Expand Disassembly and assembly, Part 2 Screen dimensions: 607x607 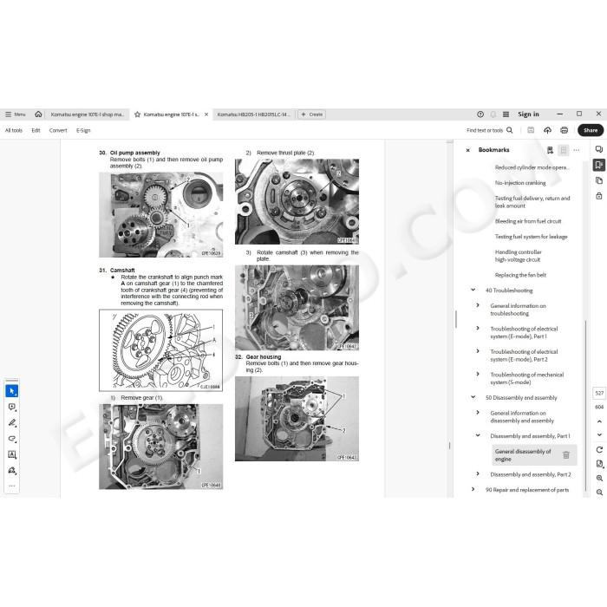tap(478, 473)
